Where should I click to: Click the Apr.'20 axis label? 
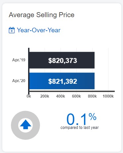point(19,81)
